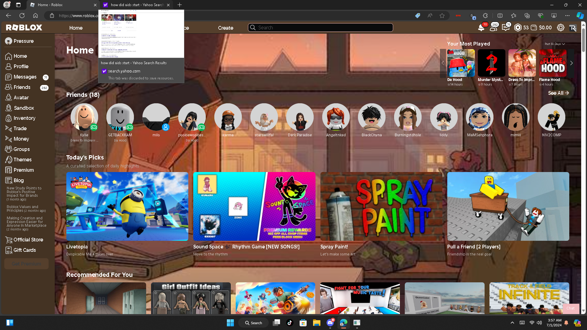Go to sidebar Home link

[20, 56]
